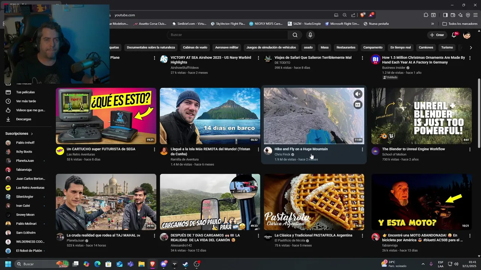Activate voice search microphone in YouTube
Viewport: 481px width, 270px height.
[310, 35]
